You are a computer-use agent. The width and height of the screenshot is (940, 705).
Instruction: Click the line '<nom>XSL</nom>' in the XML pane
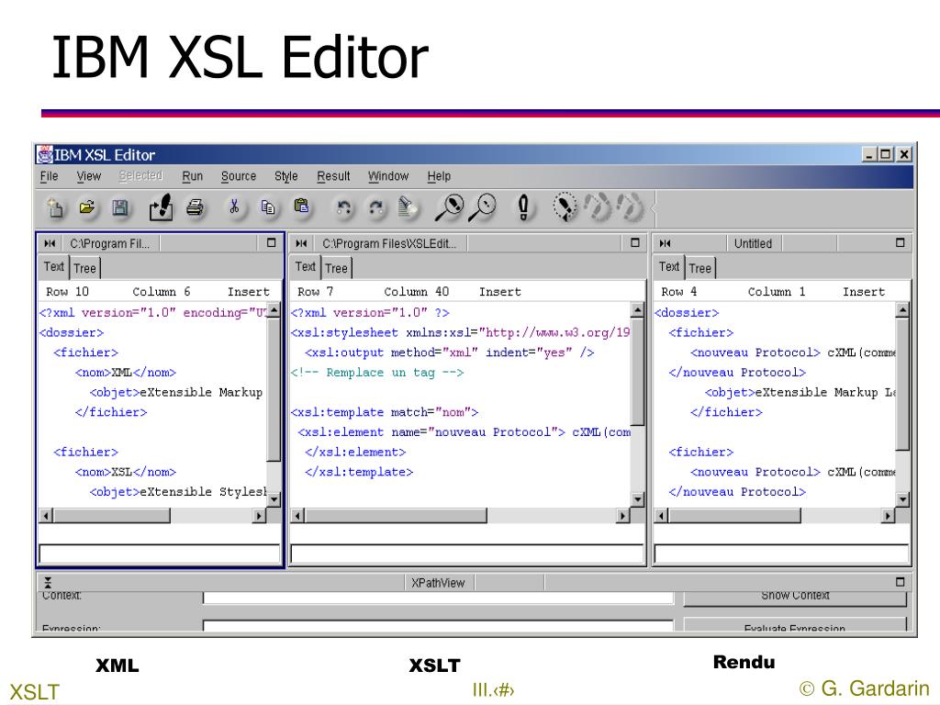(x=125, y=472)
